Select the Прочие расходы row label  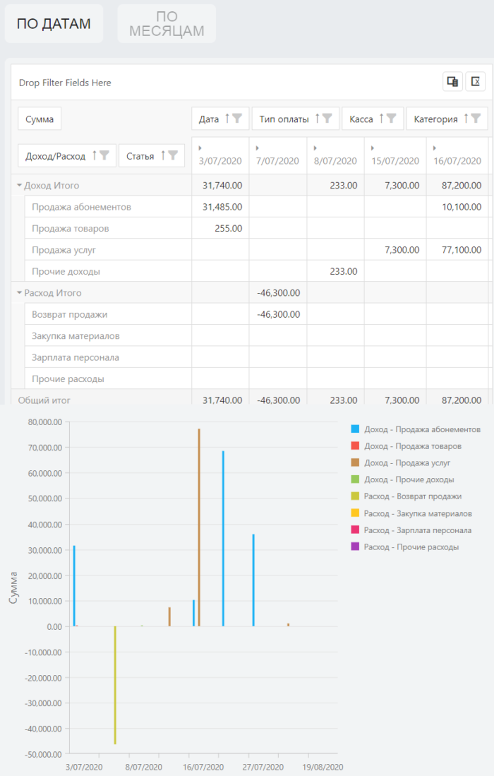pos(68,379)
